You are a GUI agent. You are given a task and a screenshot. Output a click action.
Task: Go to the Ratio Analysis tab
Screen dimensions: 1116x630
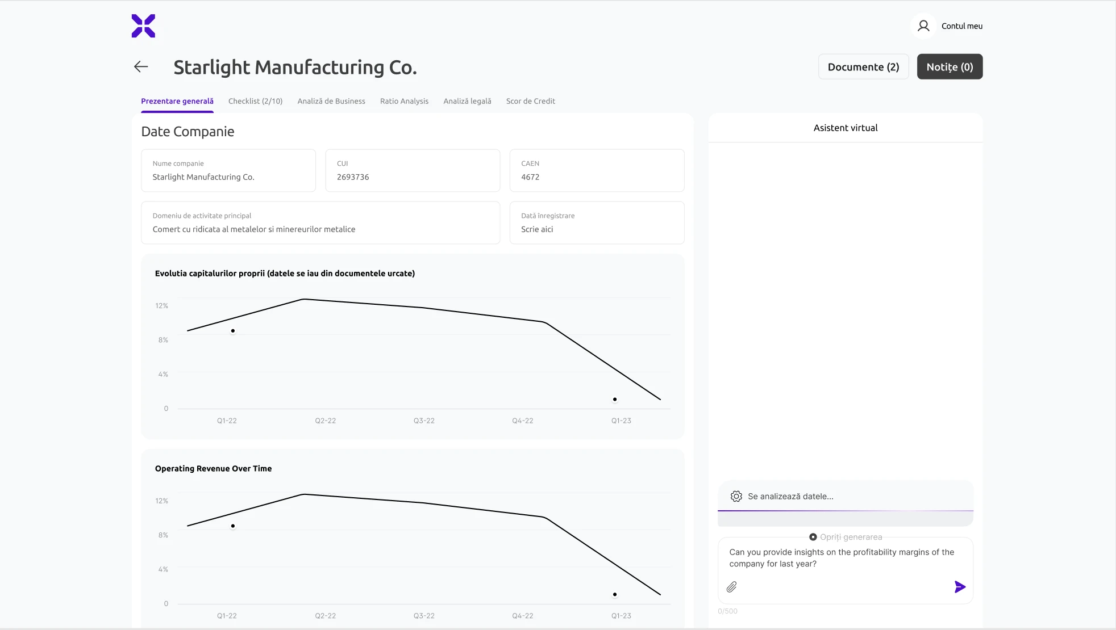pyautogui.click(x=404, y=101)
